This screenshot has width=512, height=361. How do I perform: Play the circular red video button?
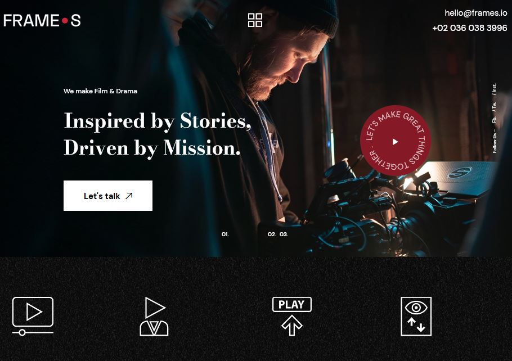395,141
